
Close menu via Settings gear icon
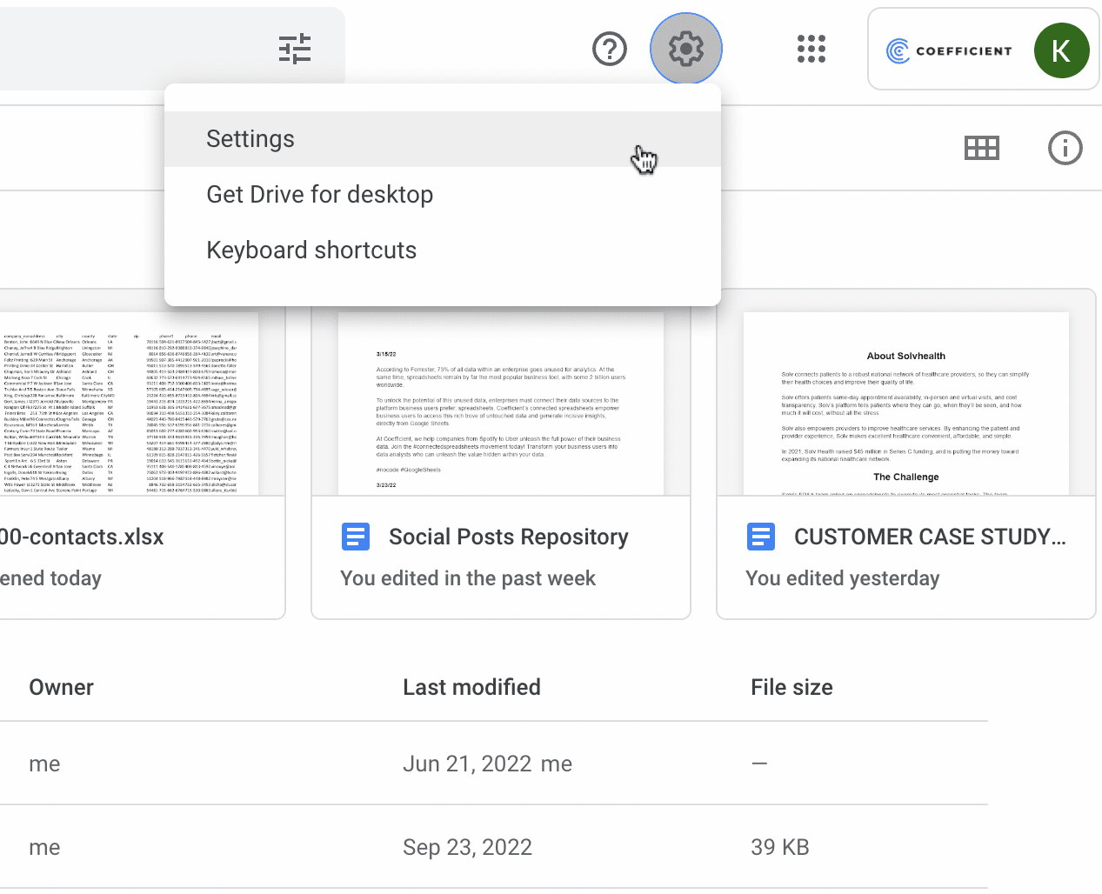coord(685,49)
